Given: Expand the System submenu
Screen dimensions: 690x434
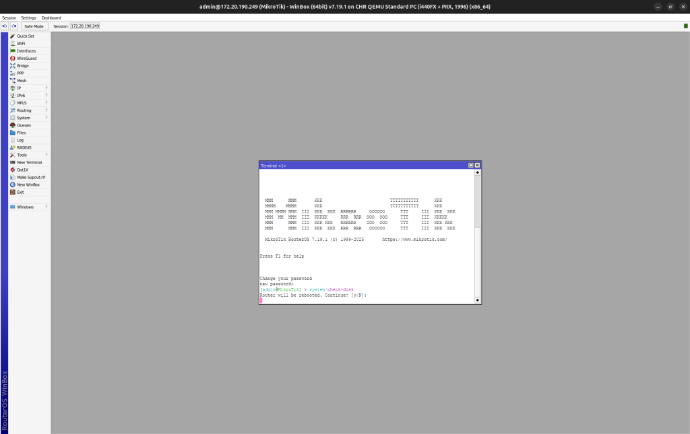Looking at the screenshot, I should tap(29, 118).
